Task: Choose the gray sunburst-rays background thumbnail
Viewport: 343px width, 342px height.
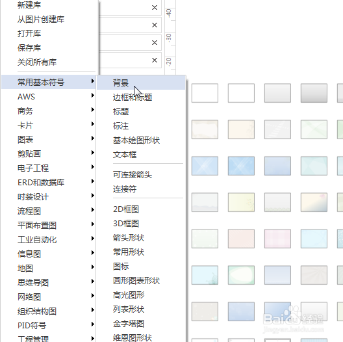Action: (x=314, y=275)
